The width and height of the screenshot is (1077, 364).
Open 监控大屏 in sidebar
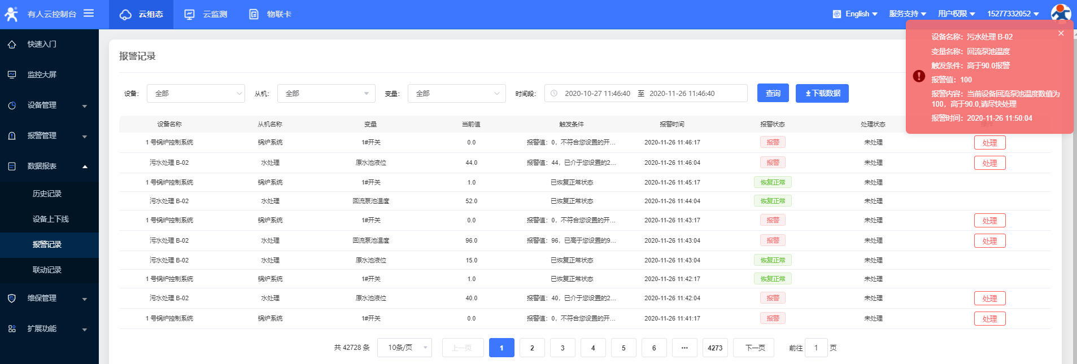tap(49, 74)
